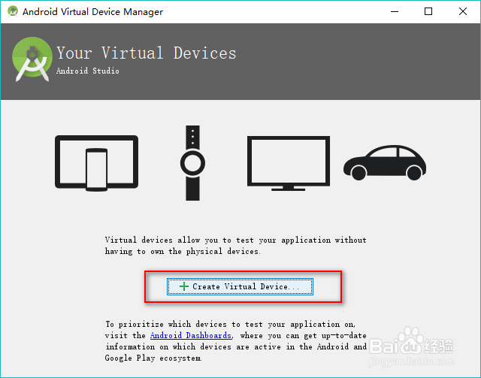Click the Create Virtual Device button

point(240,286)
